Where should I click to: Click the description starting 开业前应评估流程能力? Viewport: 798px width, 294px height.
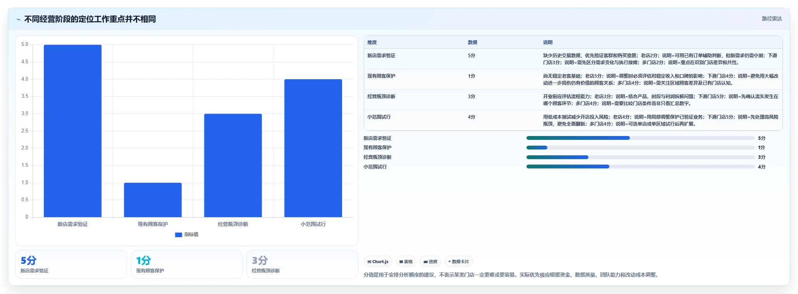click(660, 100)
